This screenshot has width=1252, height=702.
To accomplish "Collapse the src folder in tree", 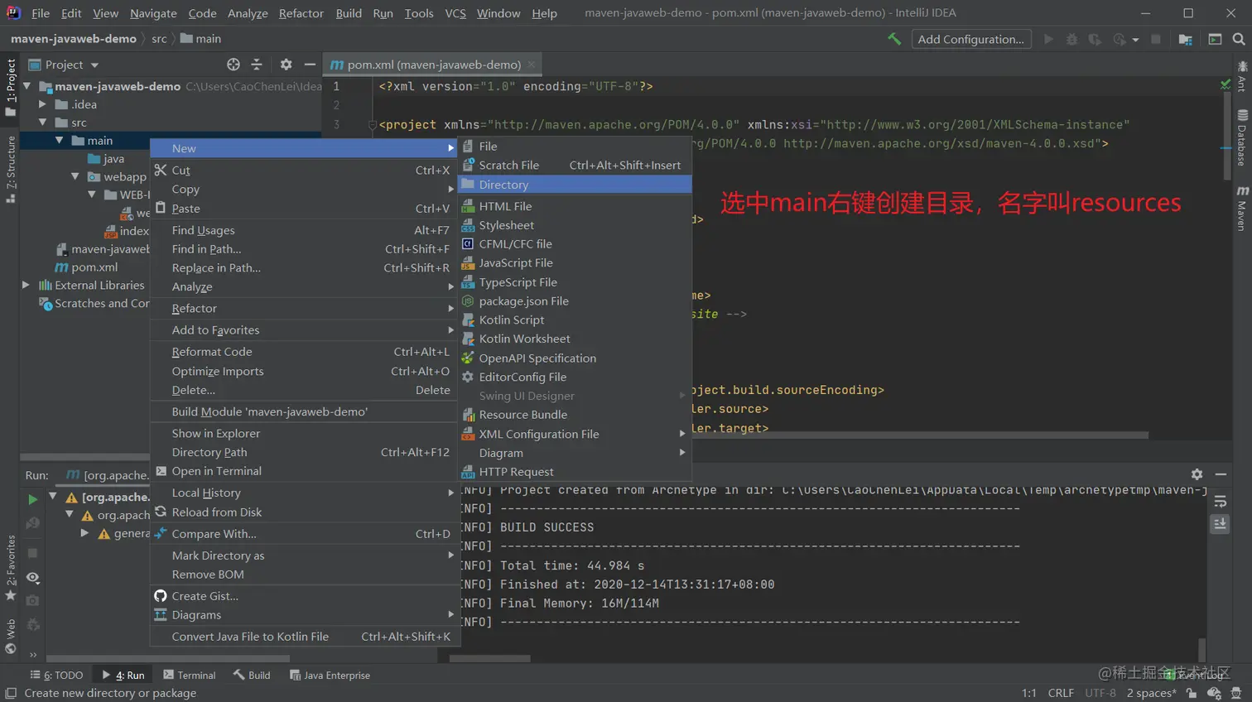I will (42, 123).
